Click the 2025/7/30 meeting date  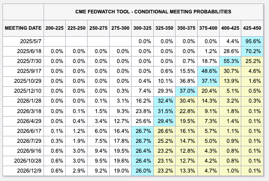click(x=29, y=61)
